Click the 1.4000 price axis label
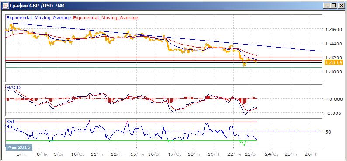The width and height of the screenshot is (347, 161). click(333, 72)
